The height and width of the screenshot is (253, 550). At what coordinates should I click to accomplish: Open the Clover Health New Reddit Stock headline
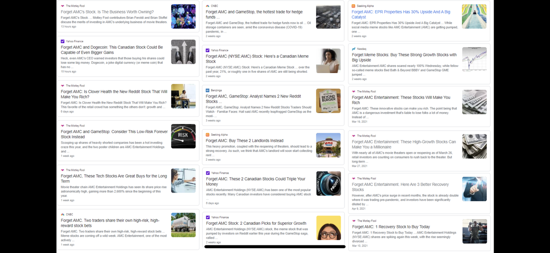click(x=114, y=94)
